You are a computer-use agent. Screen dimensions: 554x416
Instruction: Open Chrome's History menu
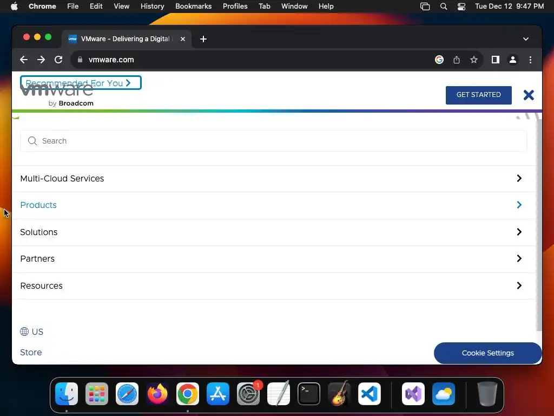click(x=152, y=6)
